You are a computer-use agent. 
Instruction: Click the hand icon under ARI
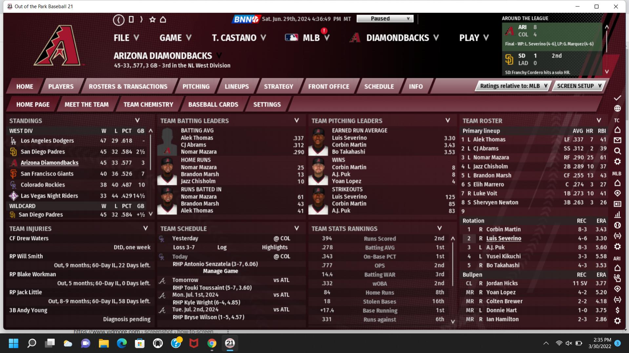click(618, 278)
